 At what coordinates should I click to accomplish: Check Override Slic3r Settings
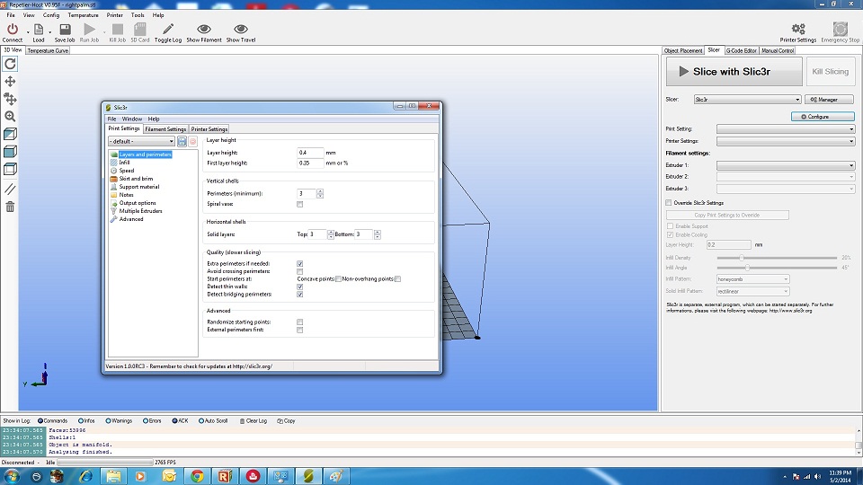pos(669,203)
